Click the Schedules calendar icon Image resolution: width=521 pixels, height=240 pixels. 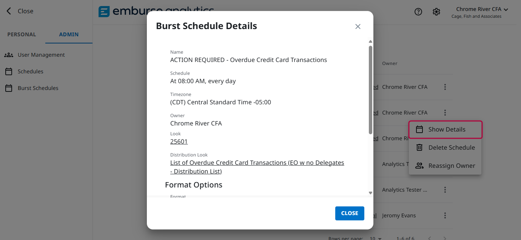9,71
